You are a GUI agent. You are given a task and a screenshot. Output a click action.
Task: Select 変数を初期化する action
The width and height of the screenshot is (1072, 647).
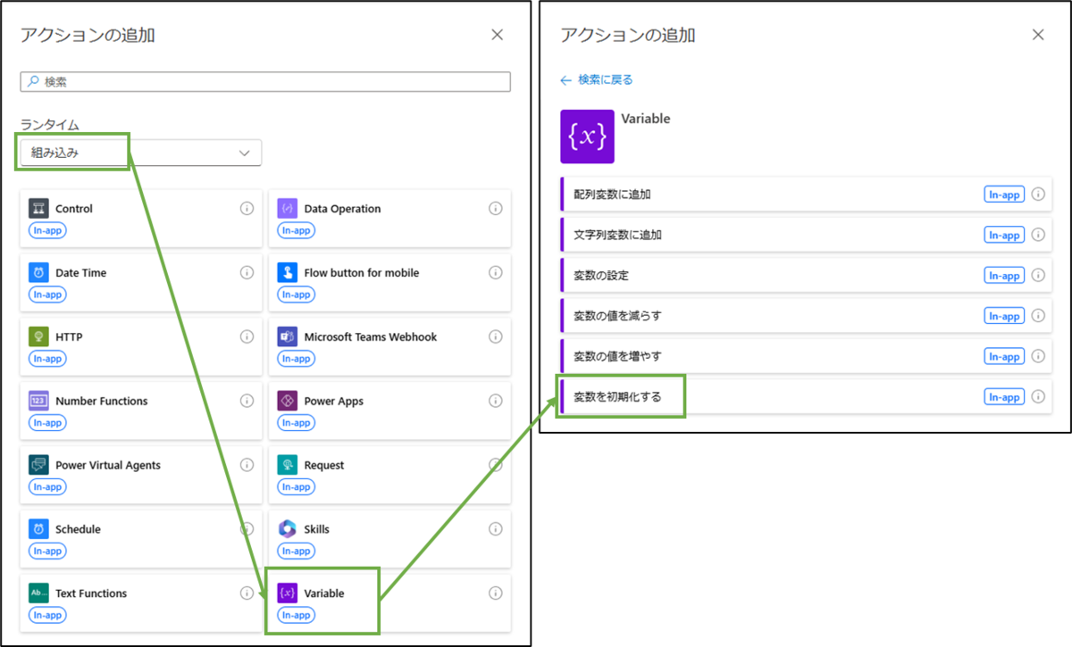pyautogui.click(x=806, y=397)
